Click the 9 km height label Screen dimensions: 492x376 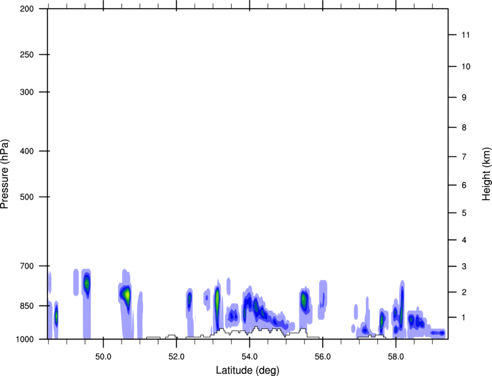coord(464,98)
